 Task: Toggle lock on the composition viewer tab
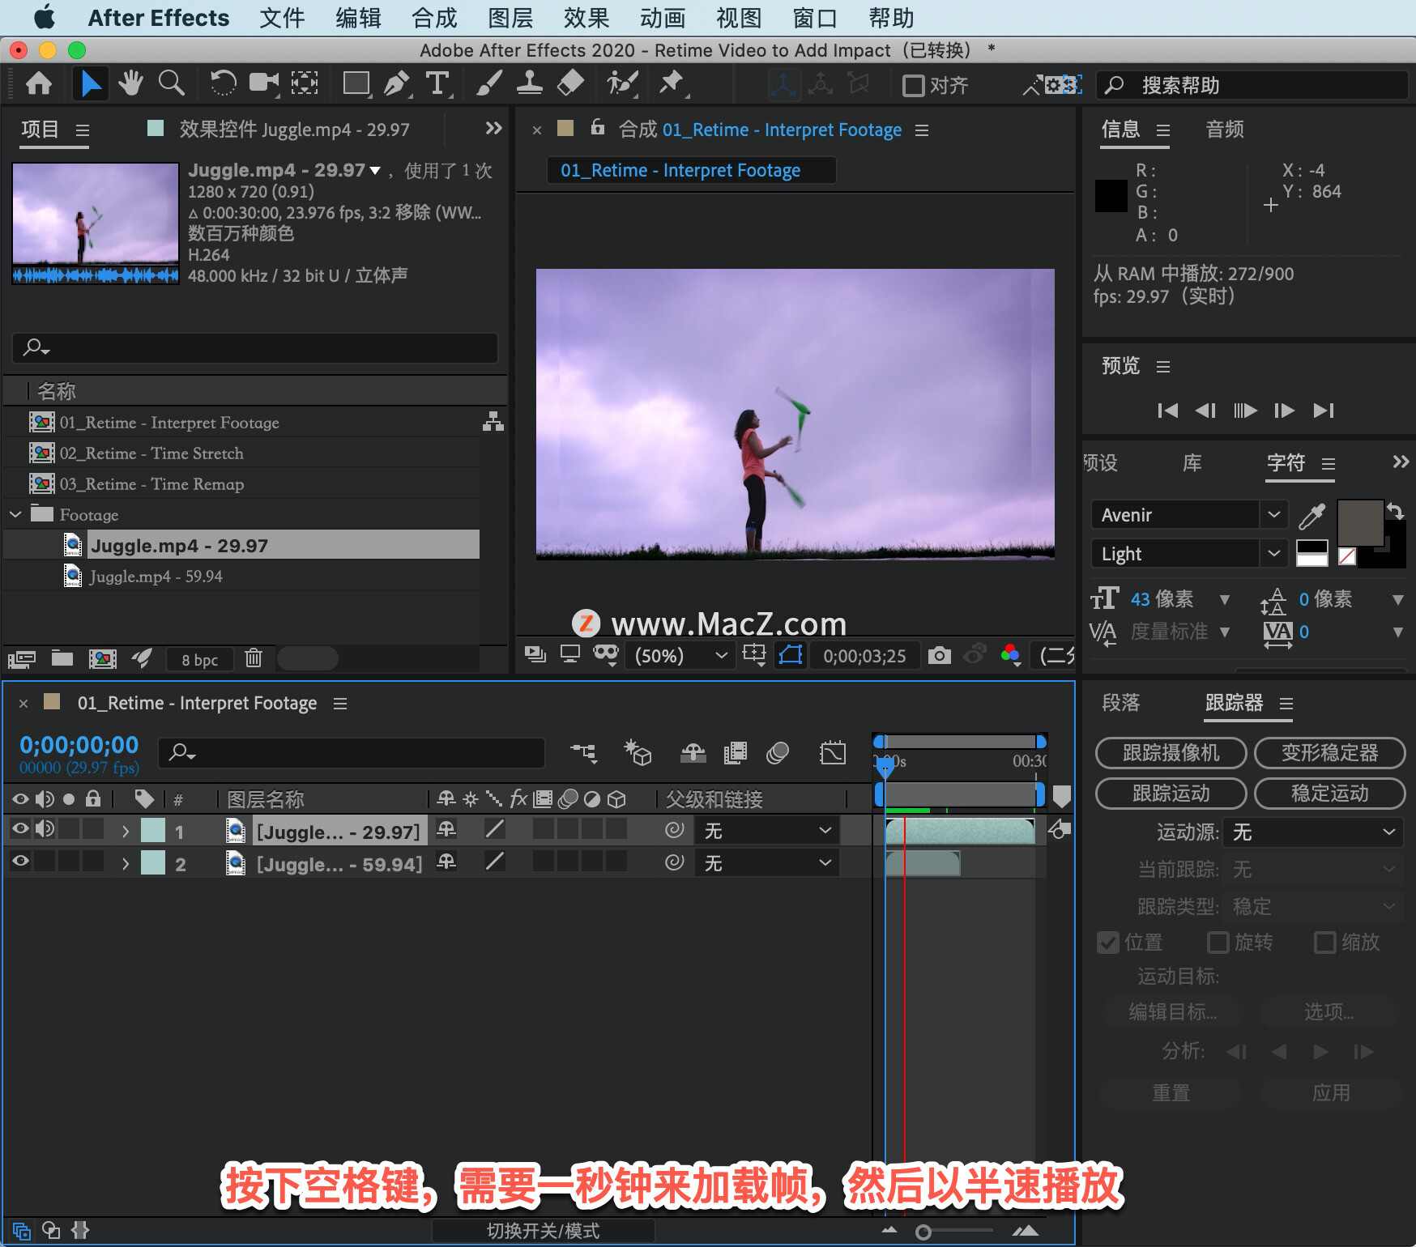(598, 127)
